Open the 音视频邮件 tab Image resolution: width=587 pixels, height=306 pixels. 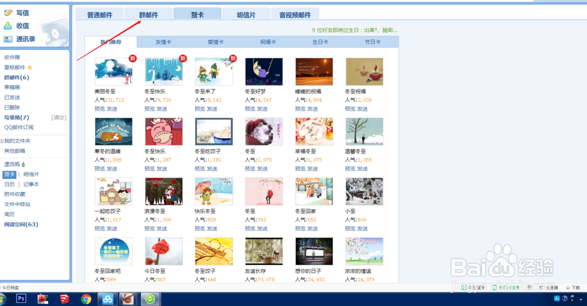click(x=295, y=15)
